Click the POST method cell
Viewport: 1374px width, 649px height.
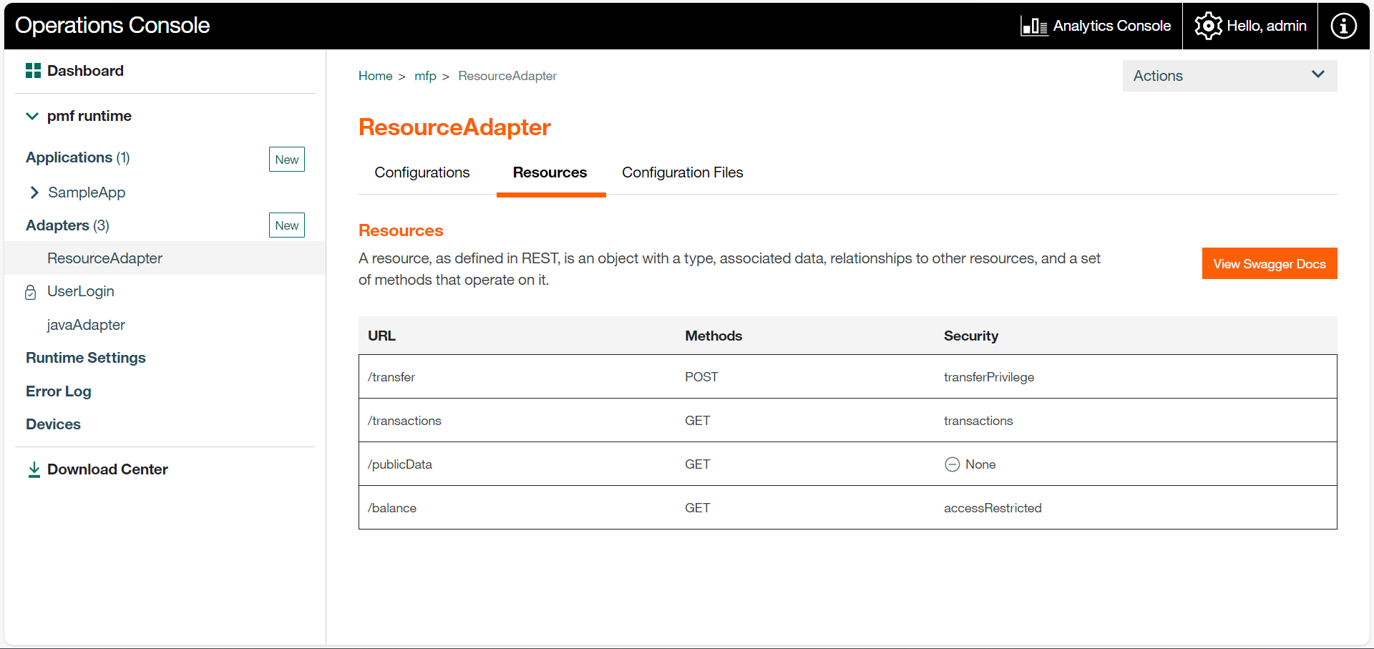[x=701, y=377]
